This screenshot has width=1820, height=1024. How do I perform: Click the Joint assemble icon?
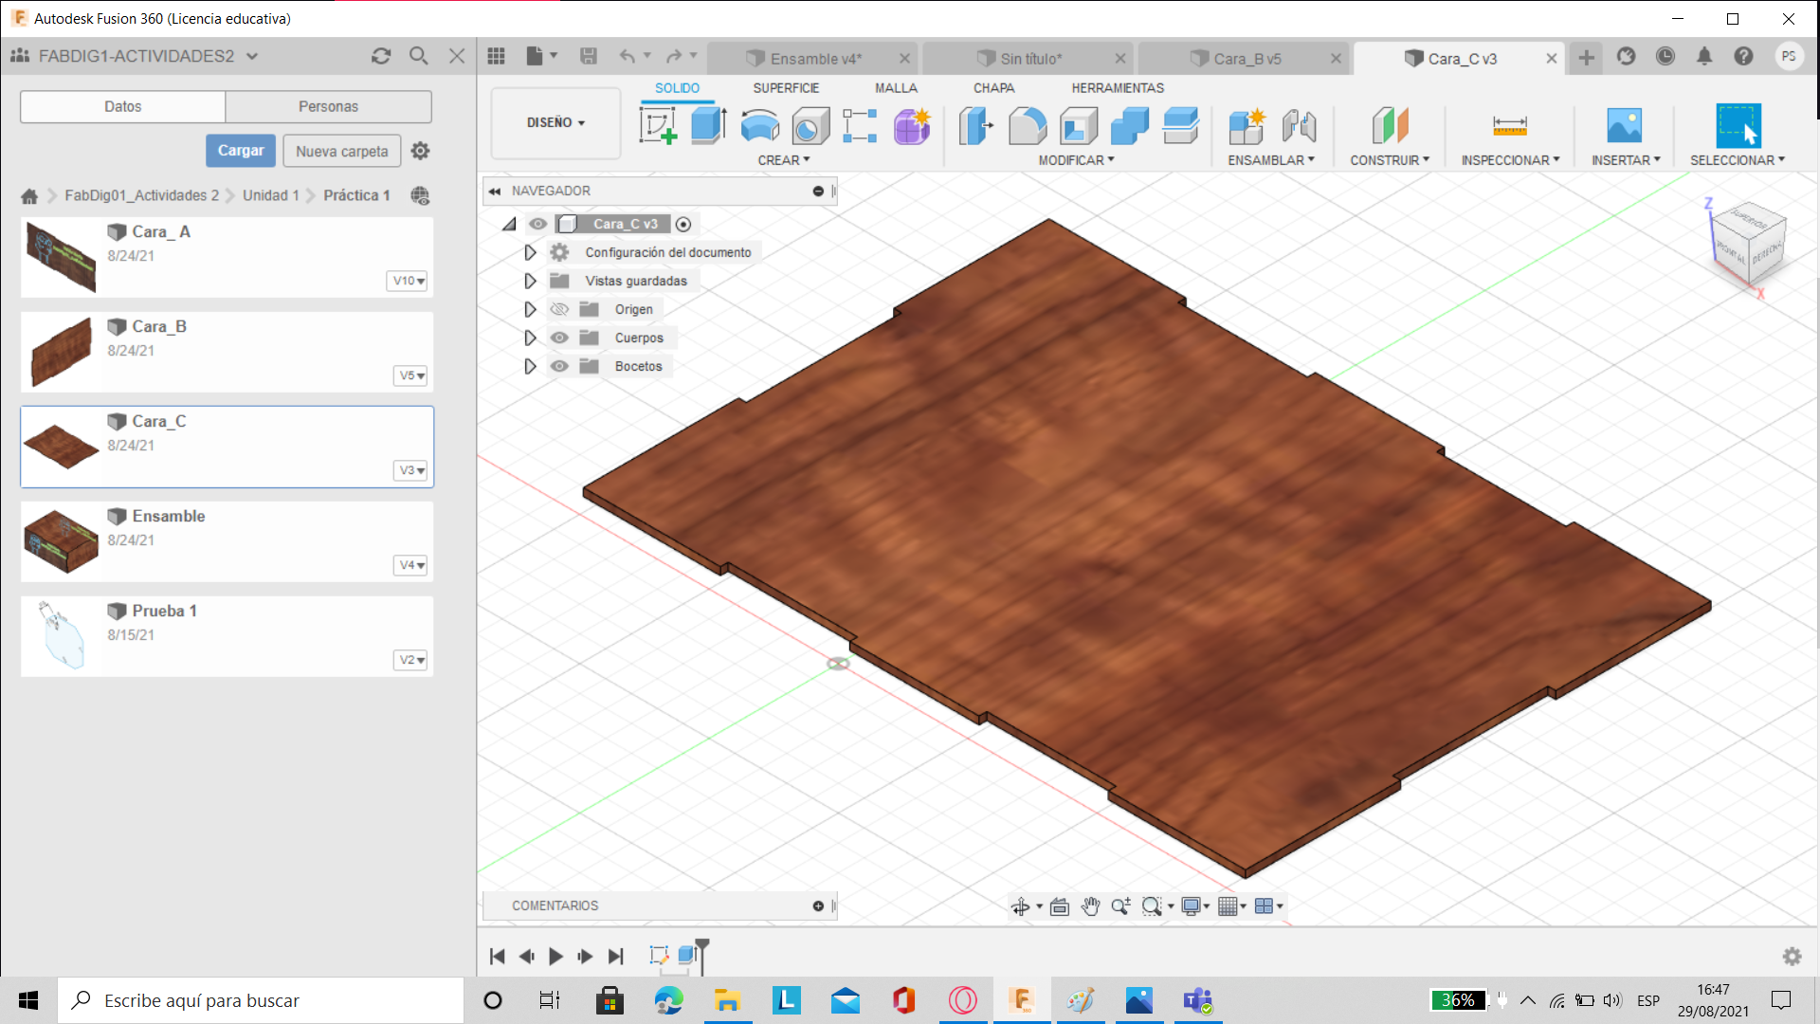pyautogui.click(x=1299, y=125)
